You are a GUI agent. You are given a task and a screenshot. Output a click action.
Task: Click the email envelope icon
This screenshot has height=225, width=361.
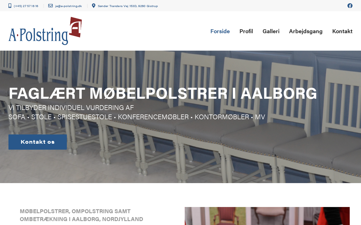point(50,6)
